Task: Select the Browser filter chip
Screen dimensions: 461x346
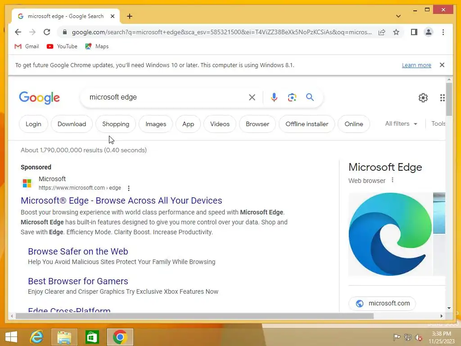Action: [x=257, y=124]
